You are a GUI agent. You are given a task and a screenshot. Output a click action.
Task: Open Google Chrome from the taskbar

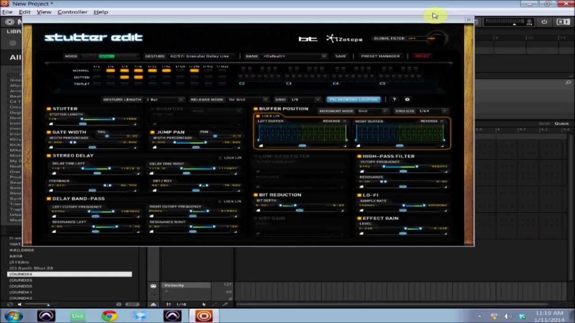[109, 316]
